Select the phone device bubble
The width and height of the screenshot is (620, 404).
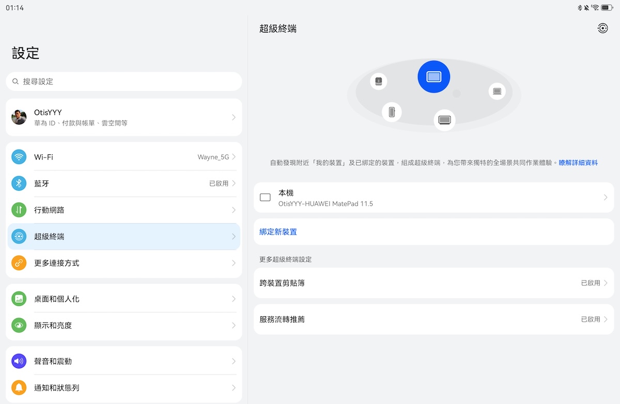(392, 112)
